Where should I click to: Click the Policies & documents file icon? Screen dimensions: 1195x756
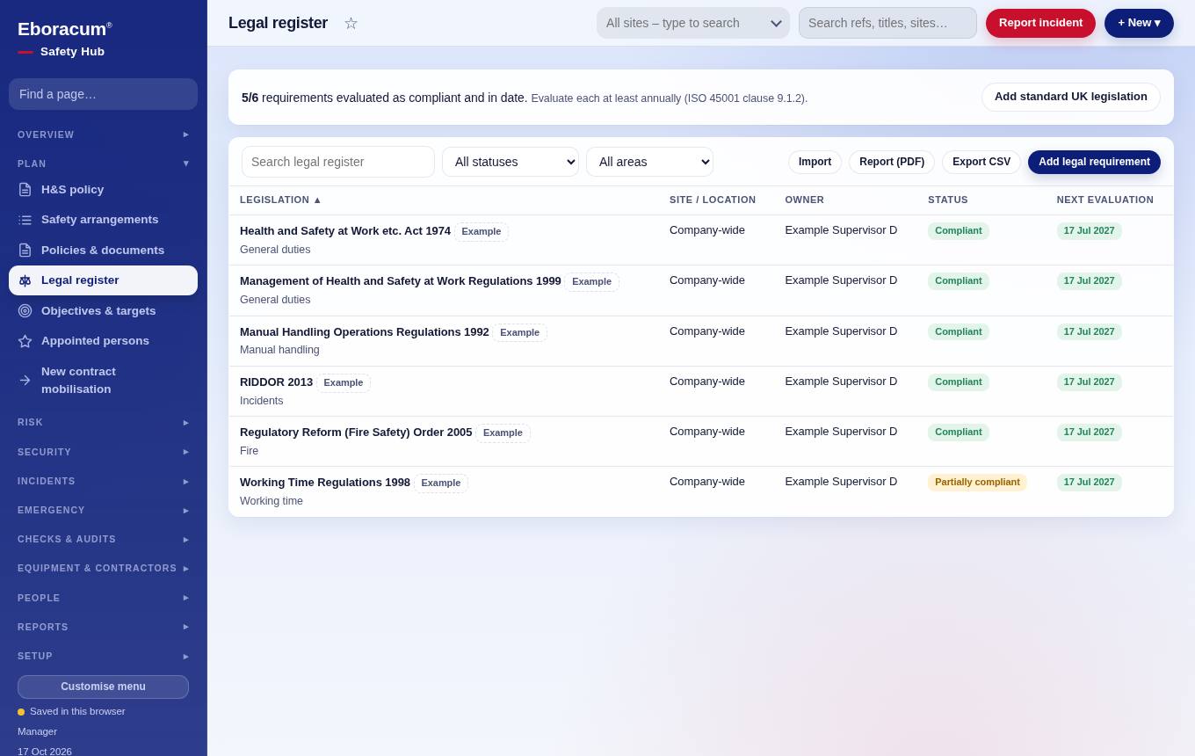pyautogui.click(x=25, y=251)
